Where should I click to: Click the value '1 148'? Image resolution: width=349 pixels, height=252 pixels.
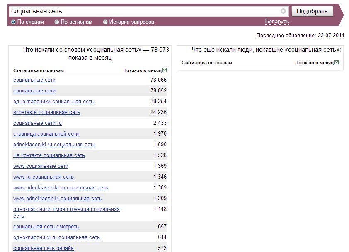coord(160,209)
